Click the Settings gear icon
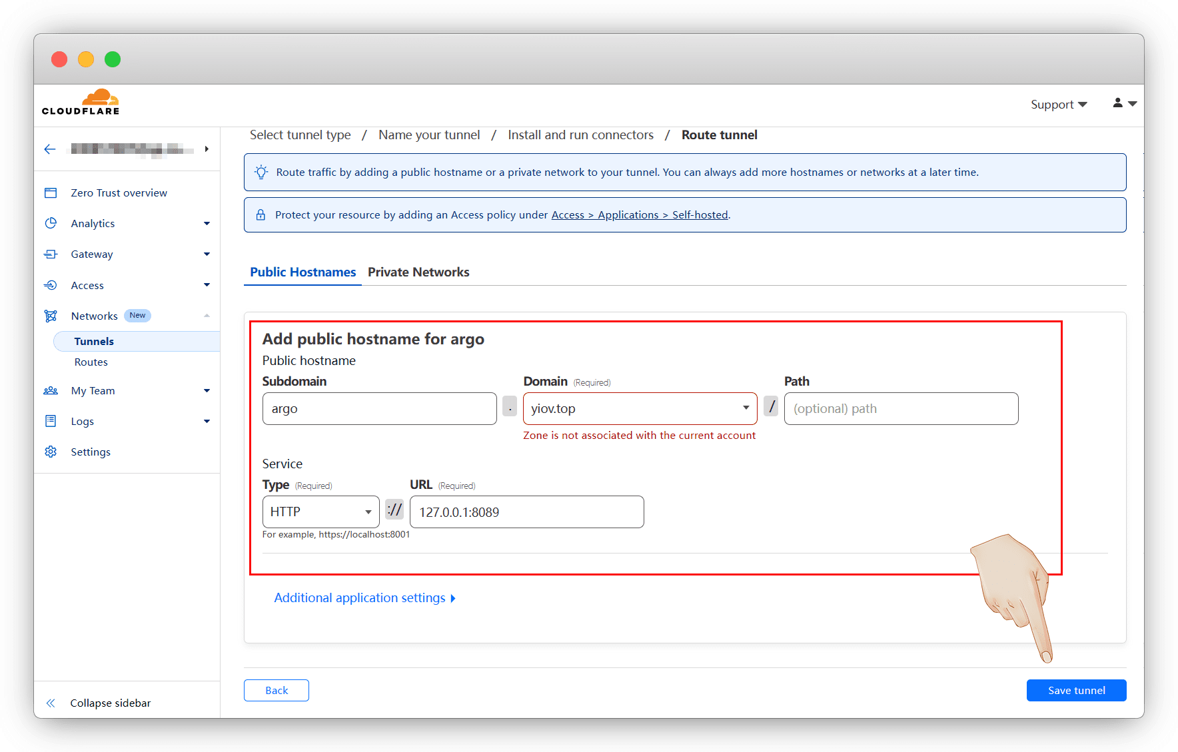The image size is (1178, 752). [x=51, y=452]
